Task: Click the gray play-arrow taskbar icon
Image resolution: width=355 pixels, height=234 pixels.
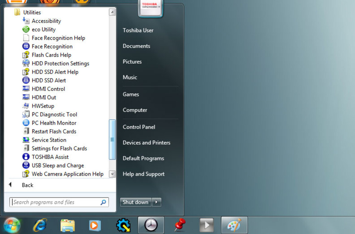Action: (x=207, y=225)
